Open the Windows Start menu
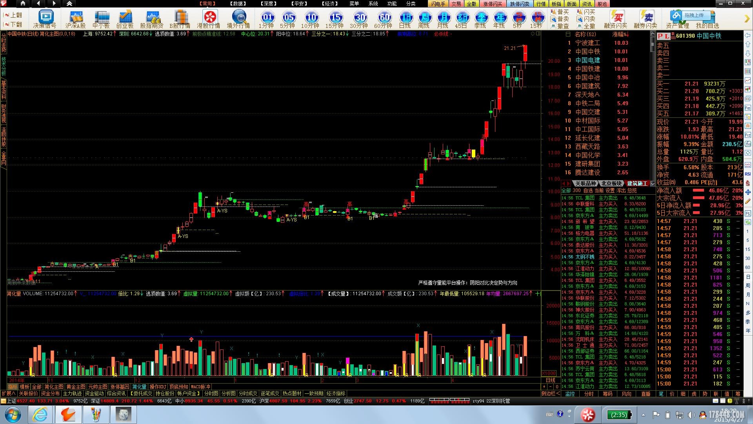 click(x=13, y=415)
